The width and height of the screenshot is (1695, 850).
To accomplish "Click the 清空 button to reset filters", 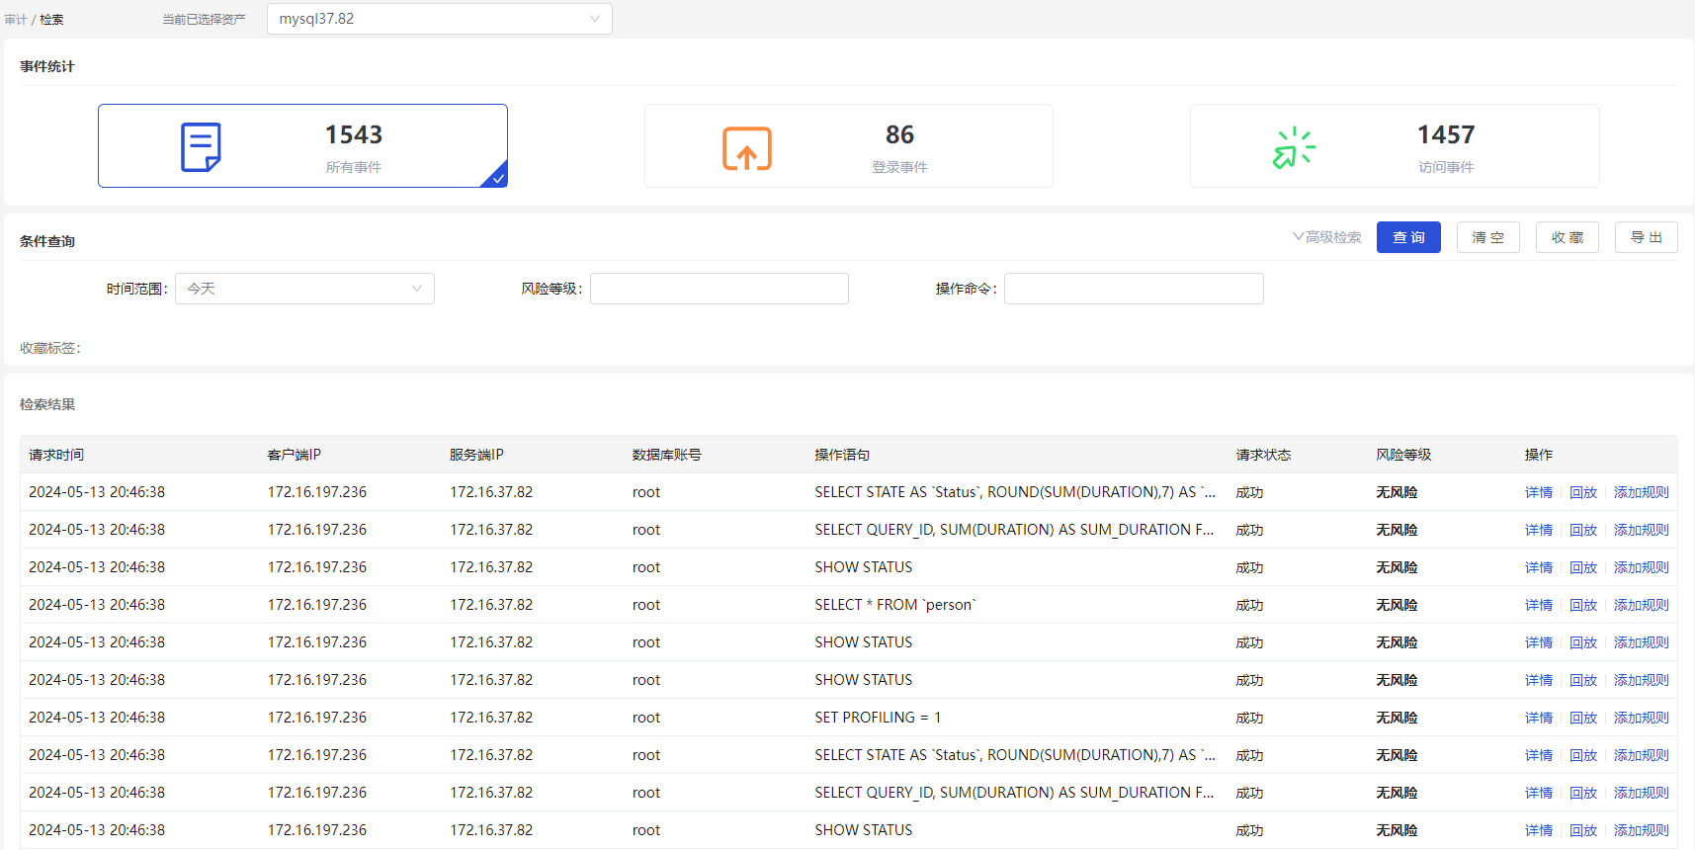I will (1487, 237).
